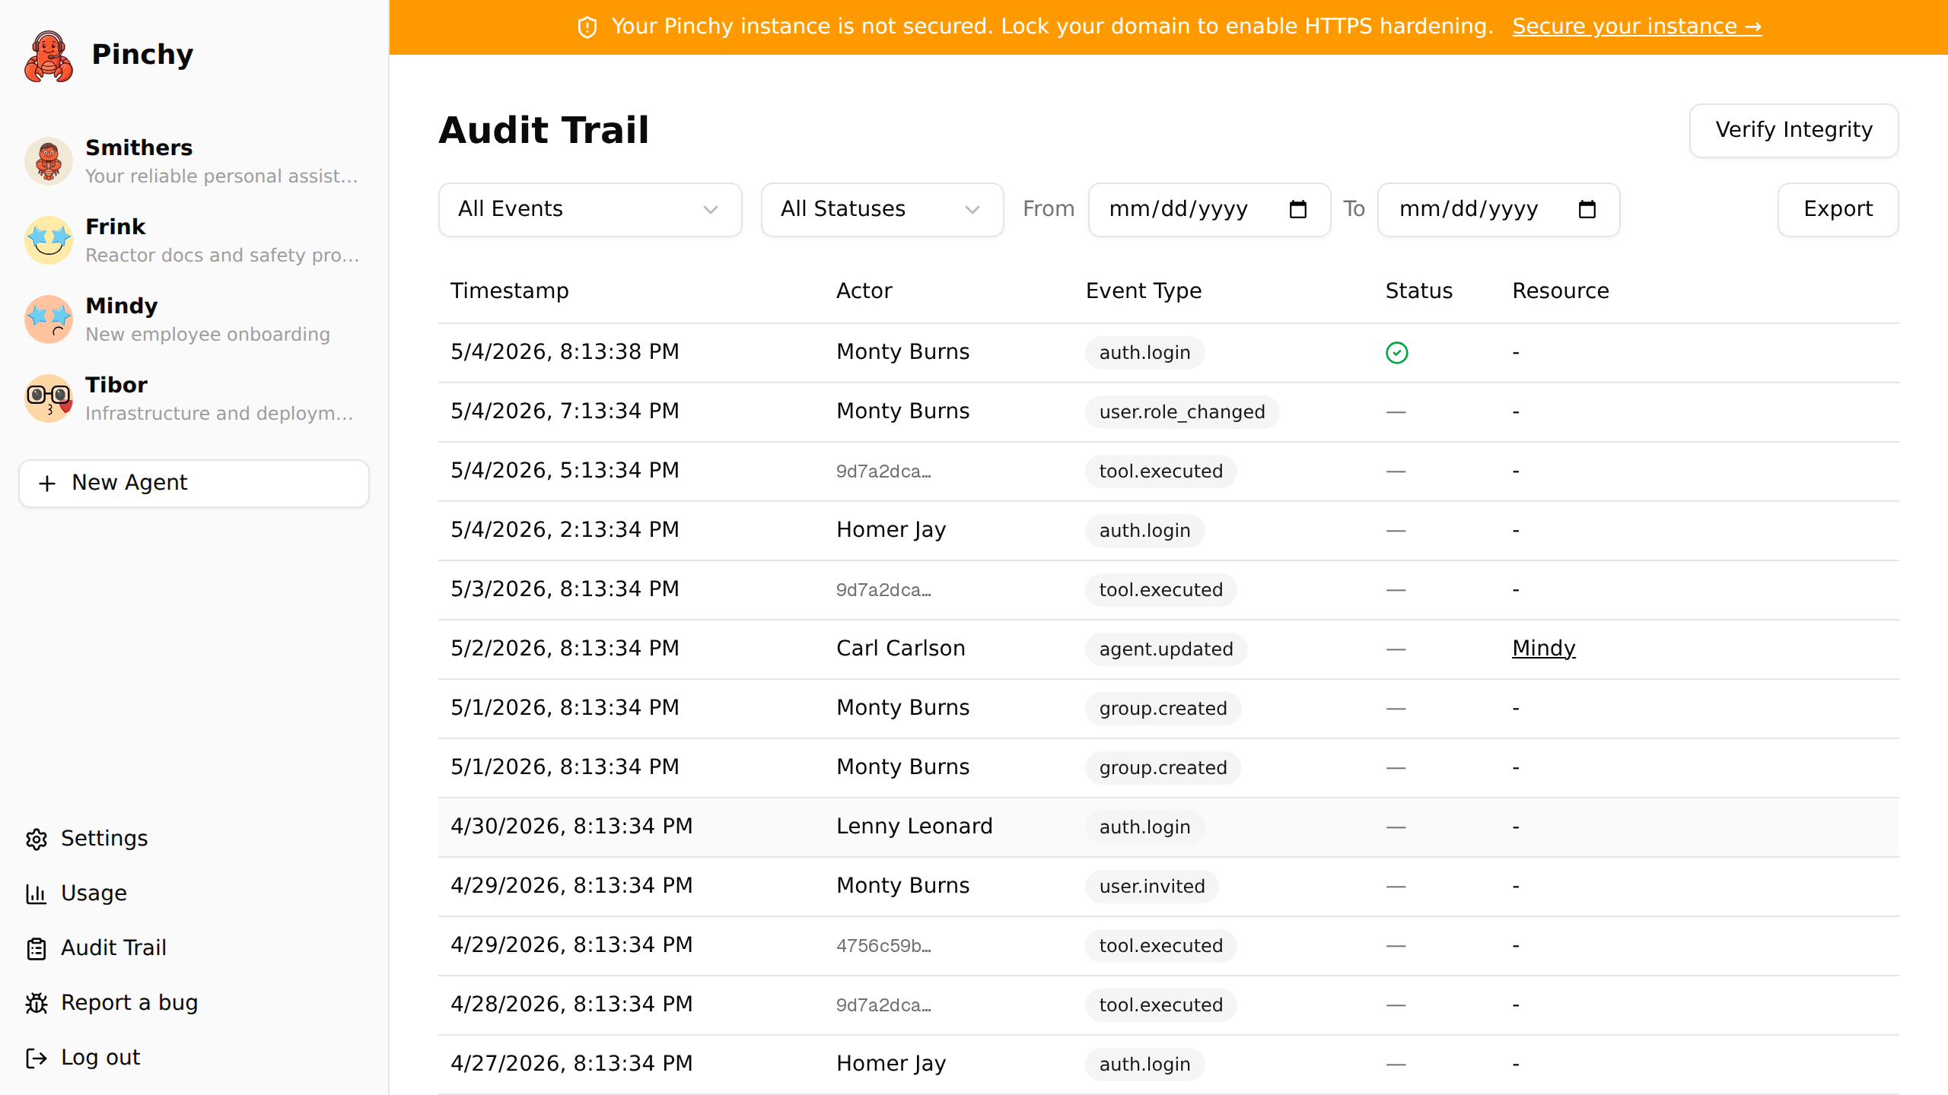This screenshot has height=1095, width=1948.
Task: Click Carl Carlson actor cell
Action: 900,648
